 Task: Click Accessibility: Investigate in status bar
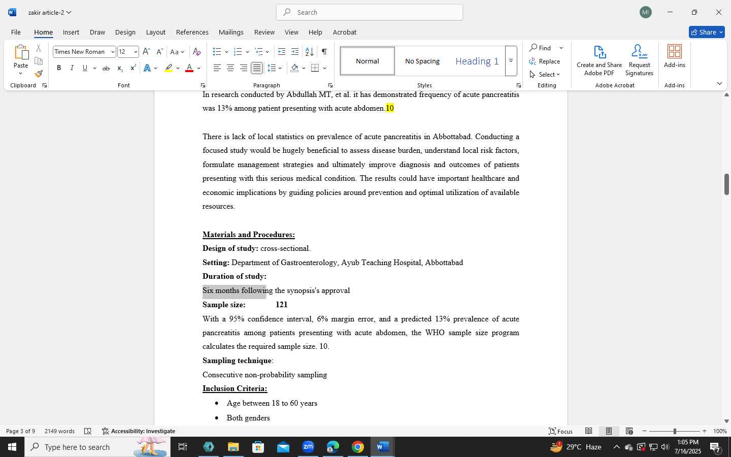tap(139, 431)
